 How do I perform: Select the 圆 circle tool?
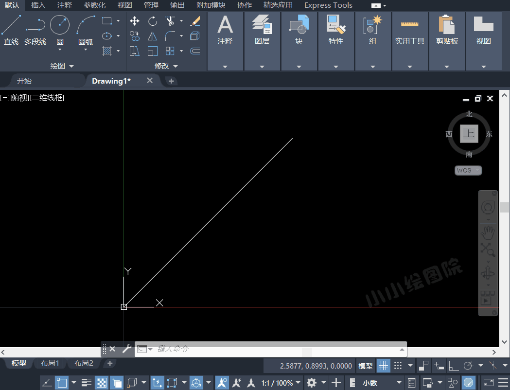pyautogui.click(x=60, y=29)
